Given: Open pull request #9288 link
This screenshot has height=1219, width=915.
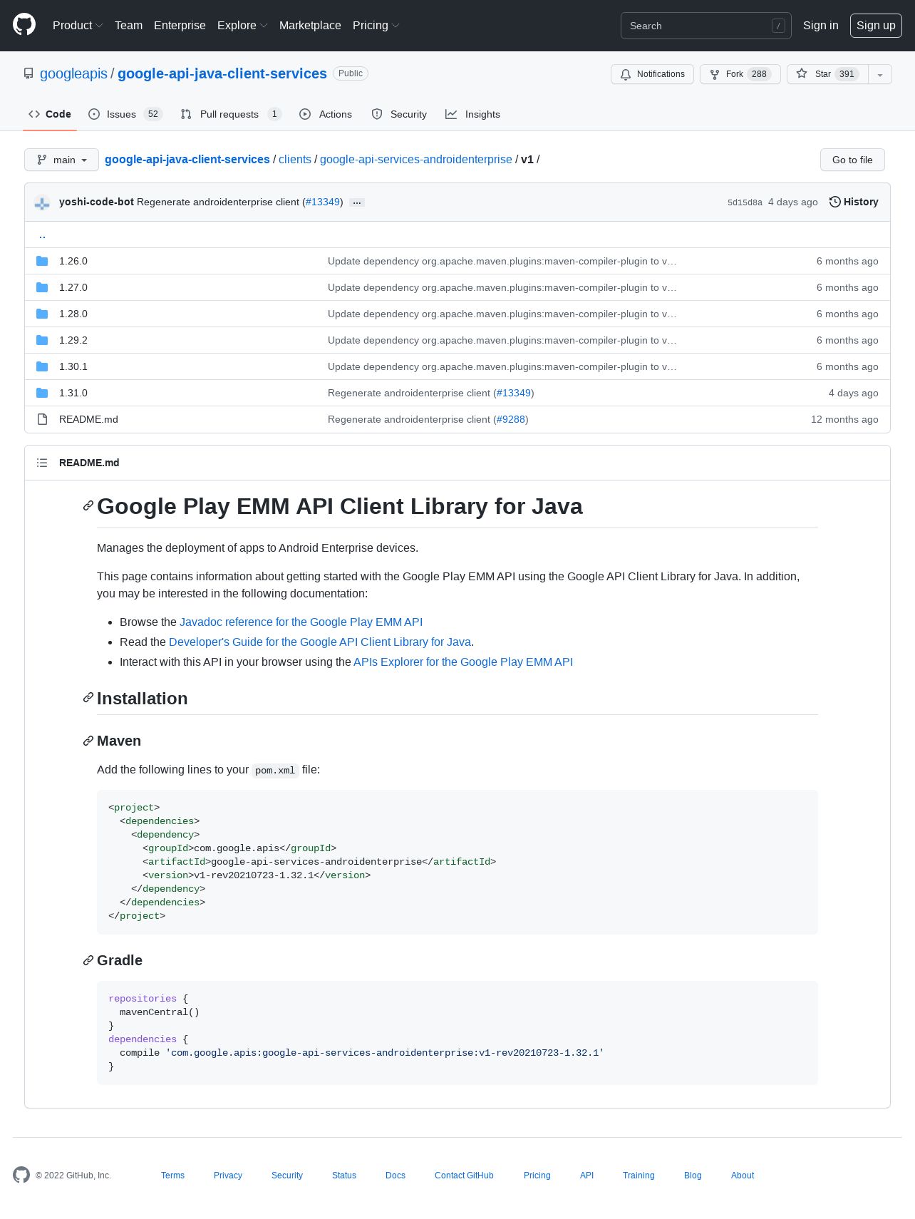Looking at the screenshot, I should [511, 419].
